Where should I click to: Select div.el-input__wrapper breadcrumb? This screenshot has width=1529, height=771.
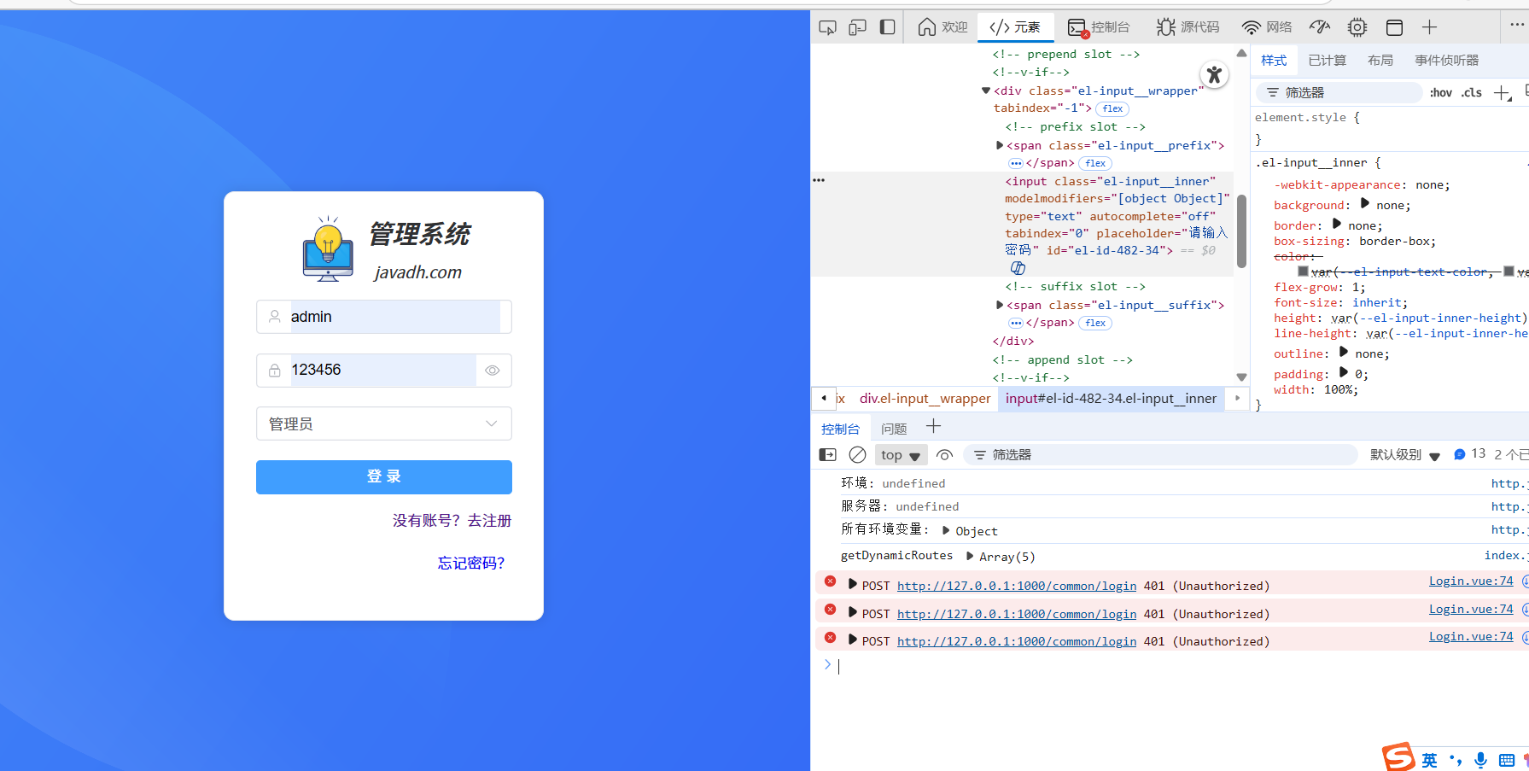925,399
